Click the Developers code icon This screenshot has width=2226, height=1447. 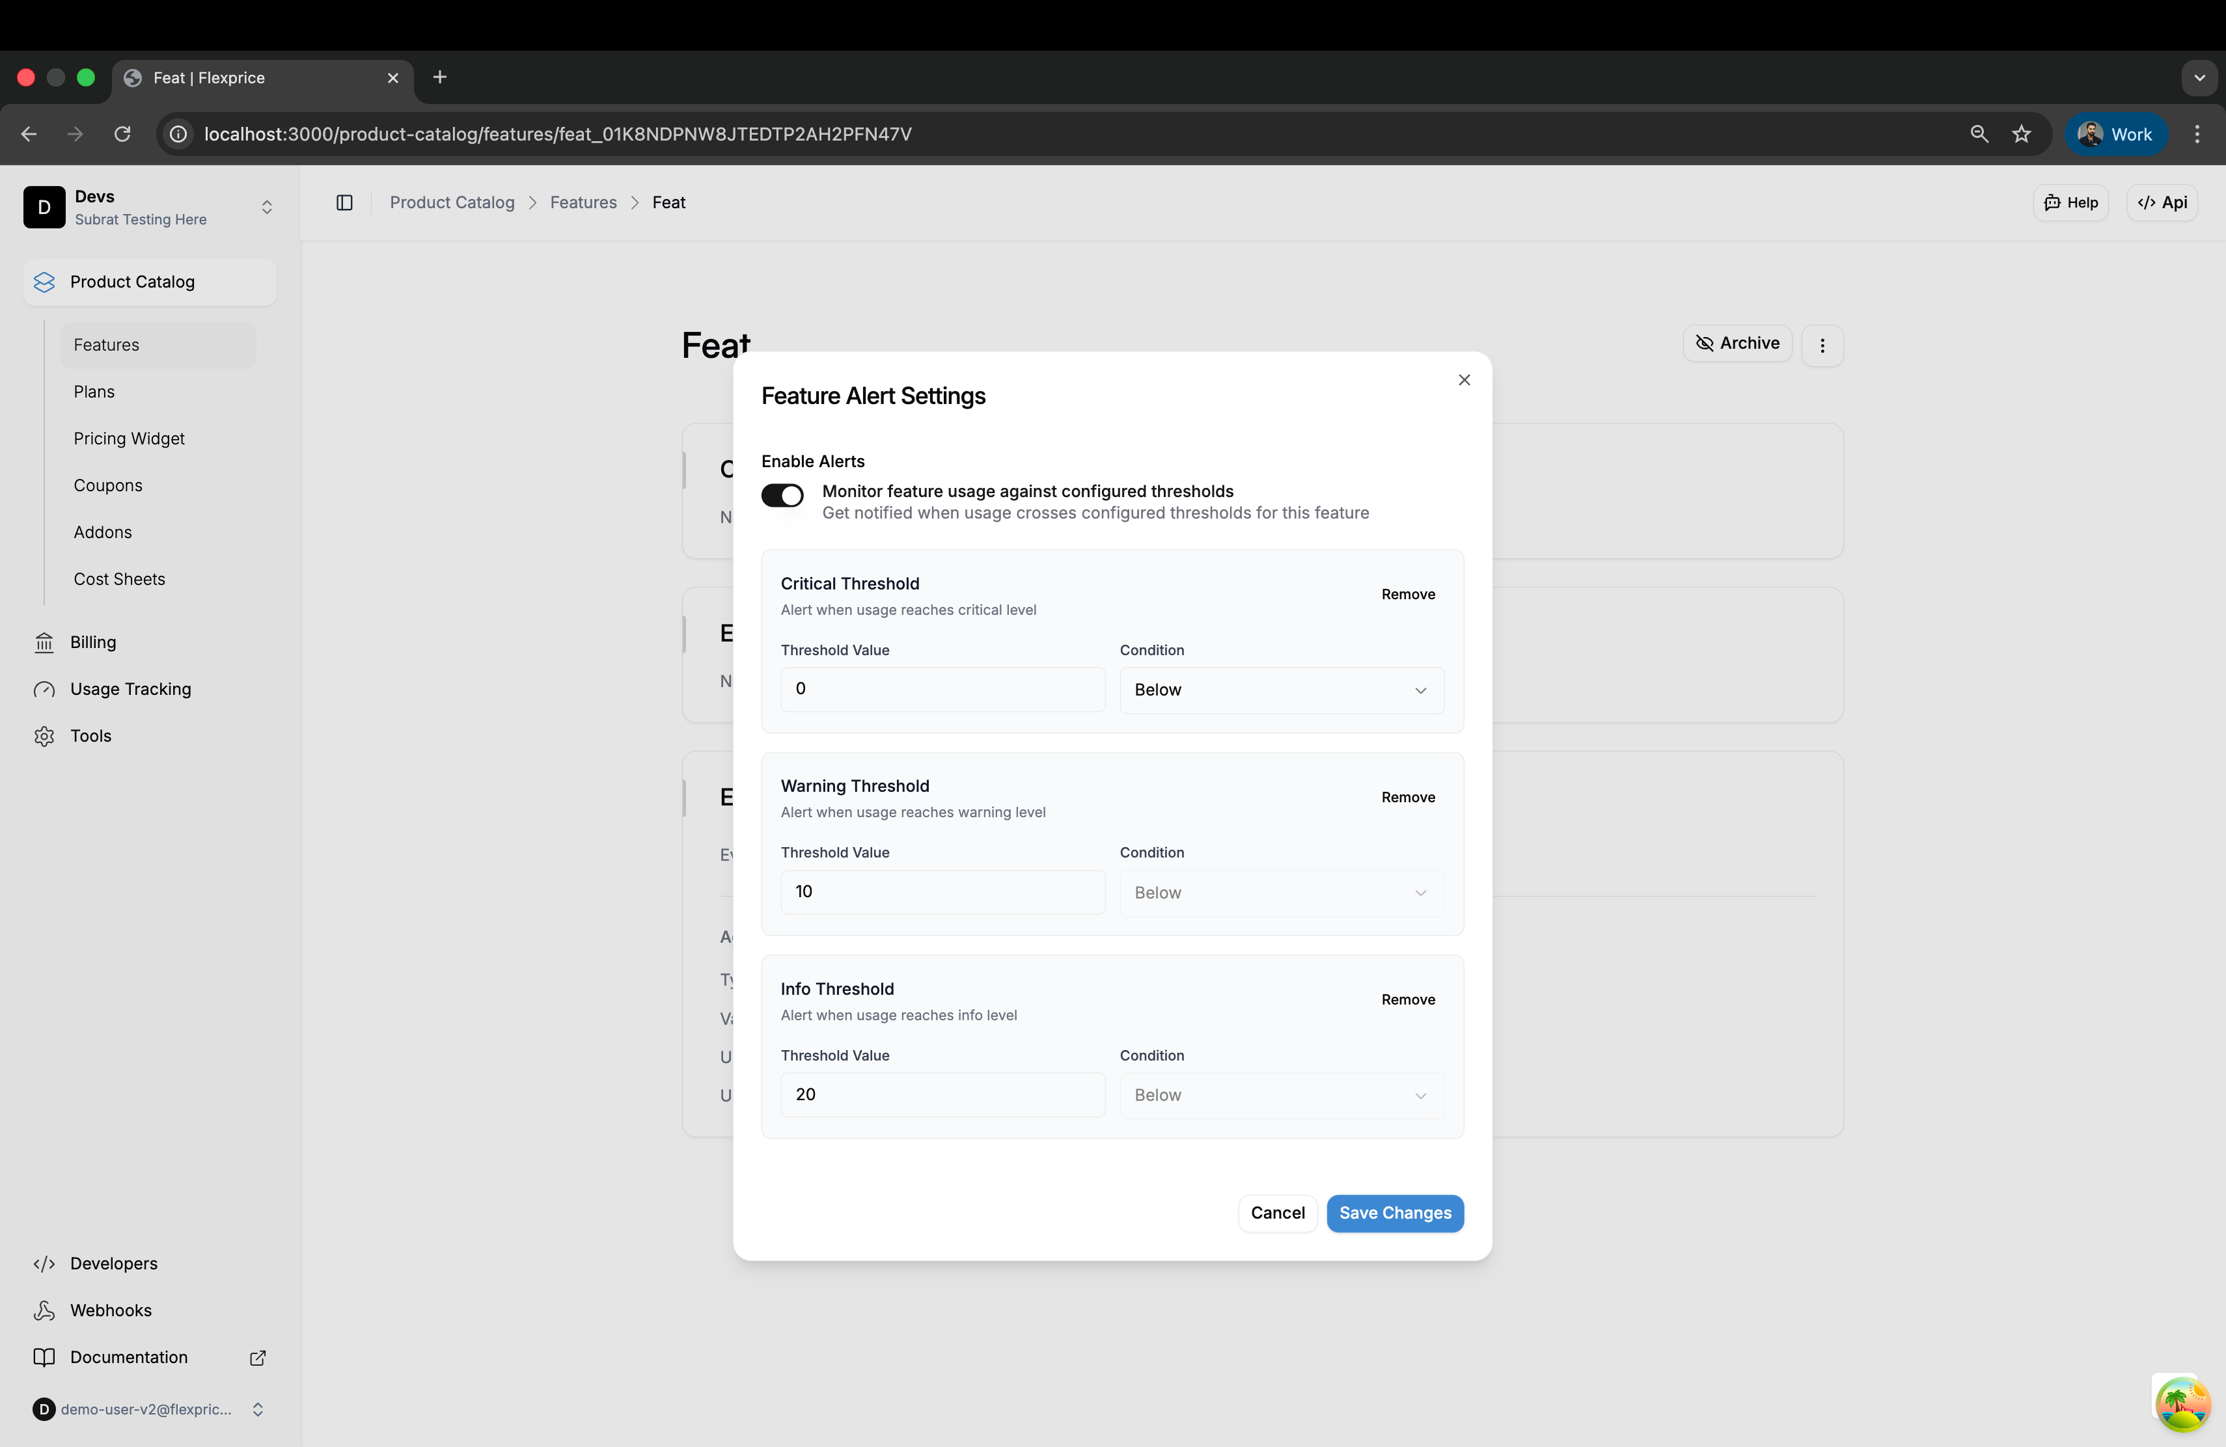pyautogui.click(x=44, y=1264)
